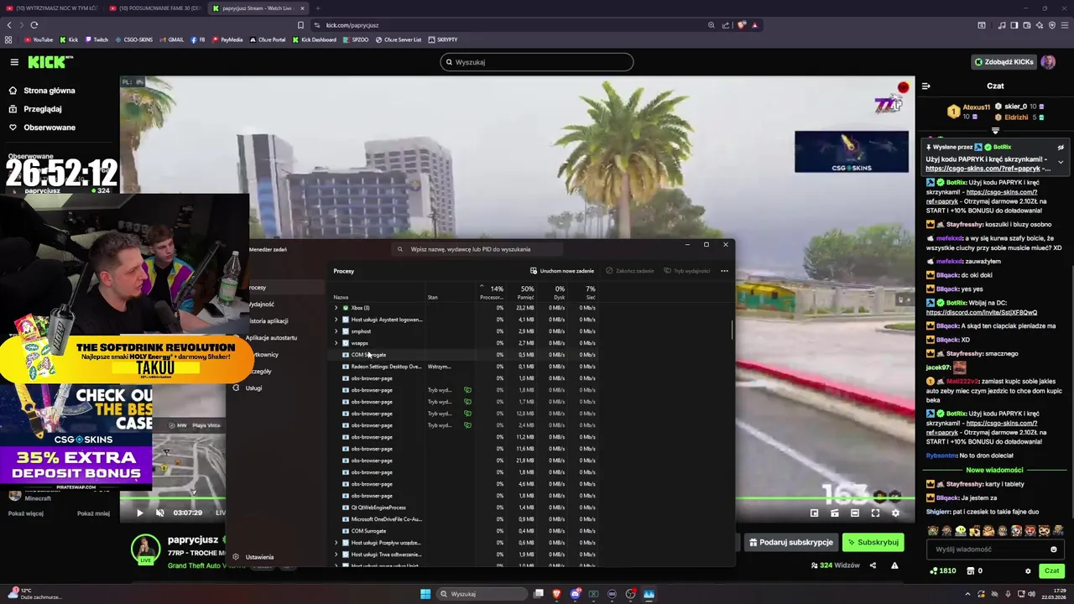Open Windows Start menu
This screenshot has width=1074, height=604.
(425, 594)
